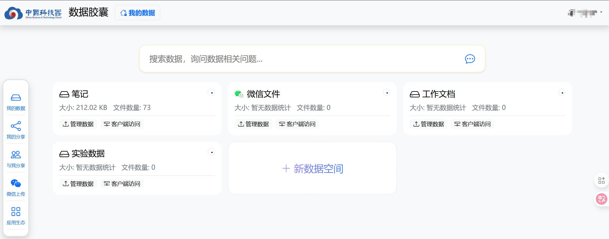
Task: Click 管理数据 on the 工作文档 card
Action: click(x=429, y=124)
